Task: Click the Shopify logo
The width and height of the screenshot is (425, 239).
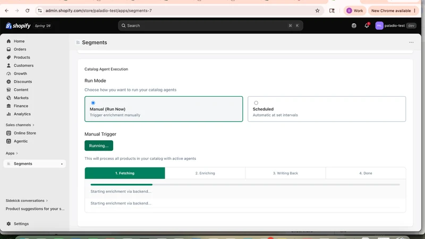Action: [x=18, y=25]
